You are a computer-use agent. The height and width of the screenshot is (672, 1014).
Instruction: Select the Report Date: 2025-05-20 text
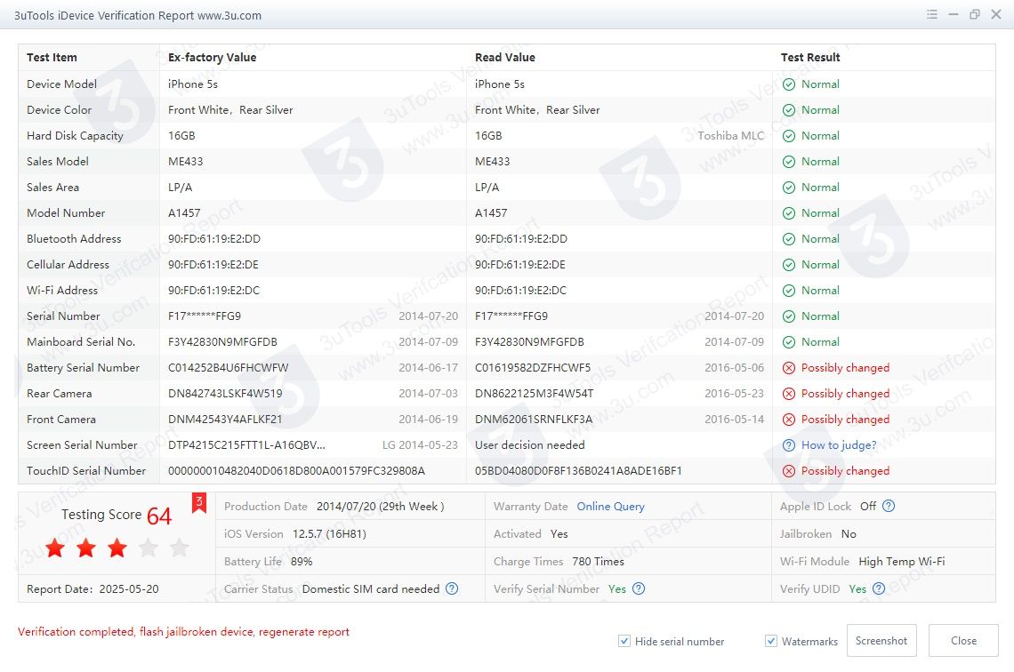(x=93, y=588)
